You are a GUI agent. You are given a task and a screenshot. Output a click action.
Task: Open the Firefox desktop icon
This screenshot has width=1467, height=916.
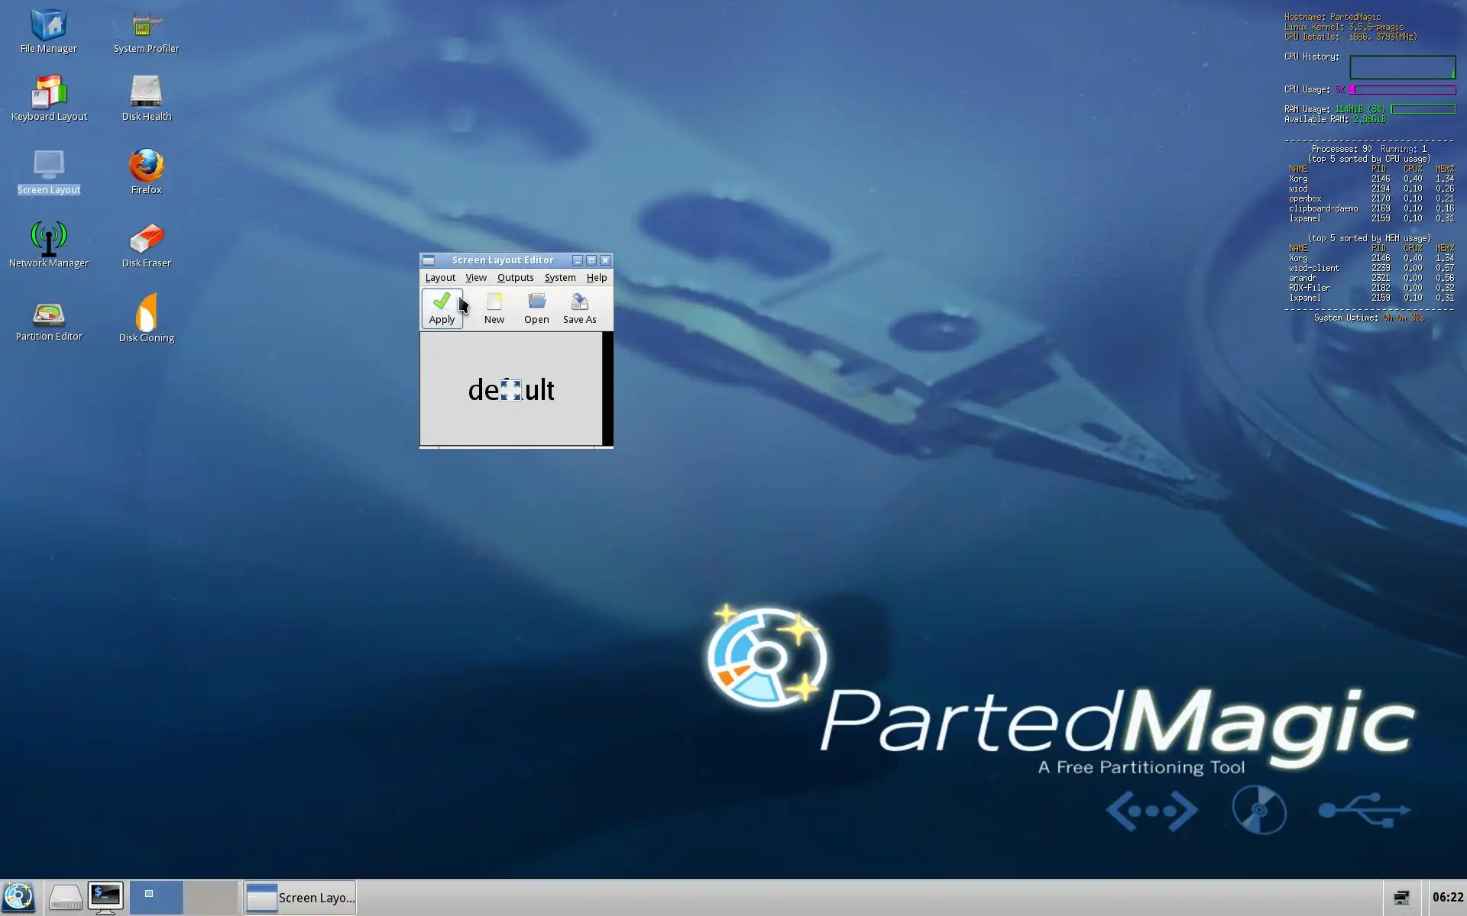146,171
